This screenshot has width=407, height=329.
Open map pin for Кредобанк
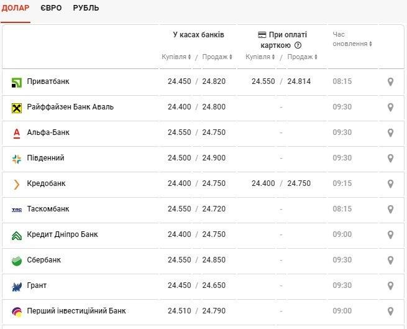(x=390, y=183)
